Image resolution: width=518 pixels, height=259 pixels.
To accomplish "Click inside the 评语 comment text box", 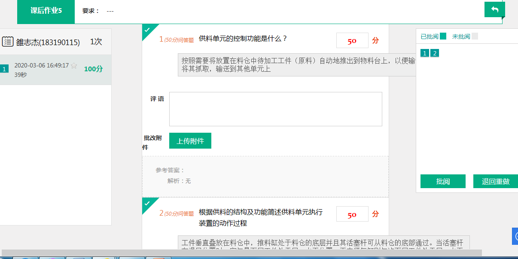I will click(x=275, y=109).
